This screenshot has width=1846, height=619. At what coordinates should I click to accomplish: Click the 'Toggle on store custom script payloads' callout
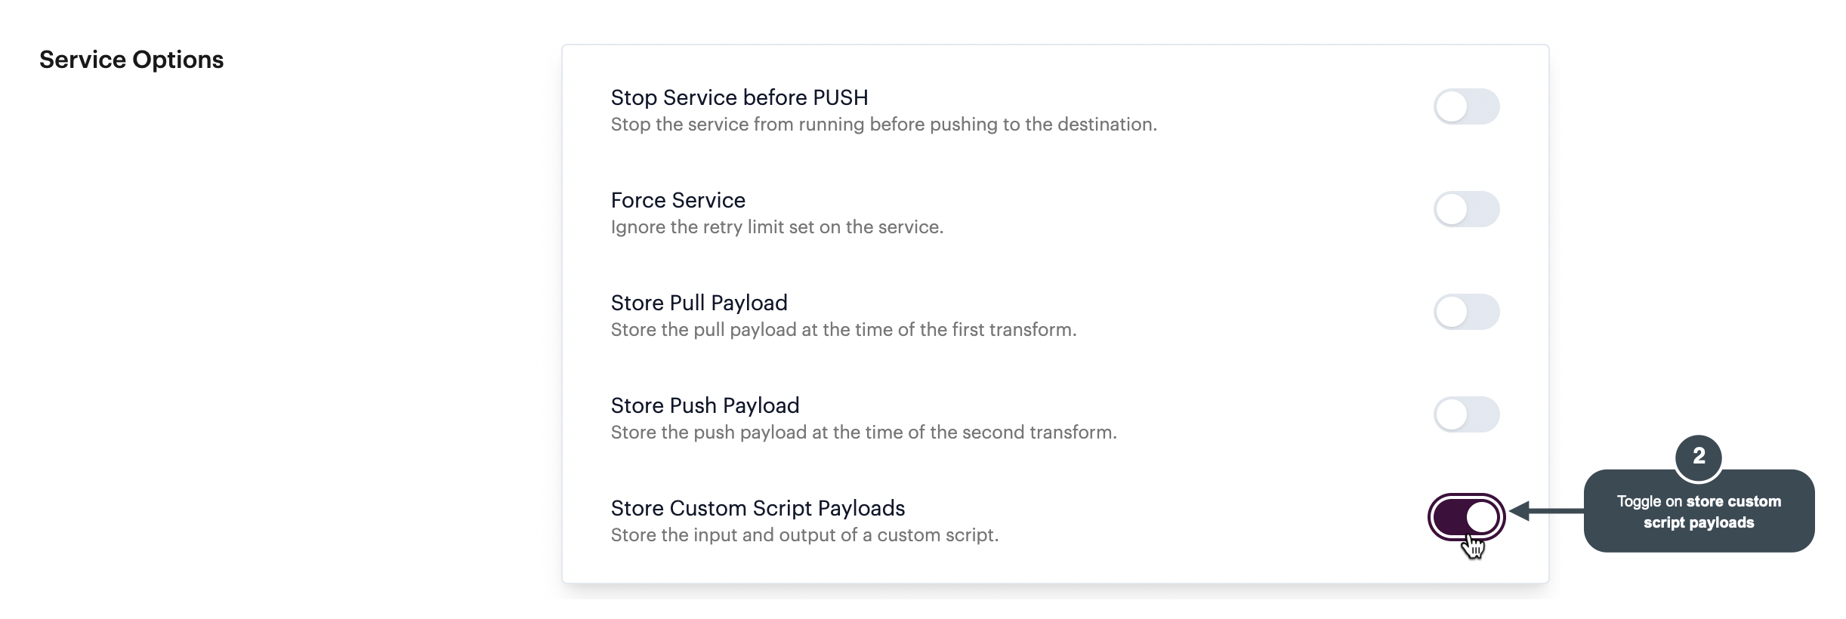point(1698,513)
